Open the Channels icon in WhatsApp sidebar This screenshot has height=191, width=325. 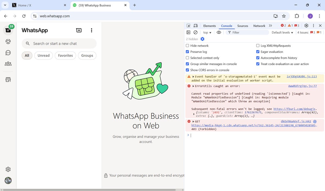[8, 53]
